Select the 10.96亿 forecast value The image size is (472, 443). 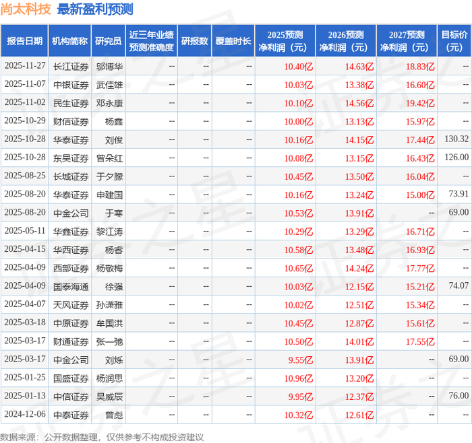click(x=299, y=378)
